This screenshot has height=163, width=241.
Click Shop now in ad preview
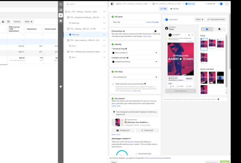(x=189, y=78)
